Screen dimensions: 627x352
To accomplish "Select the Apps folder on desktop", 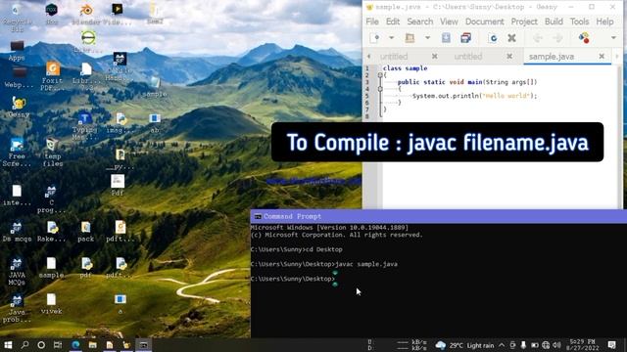I will pos(17,51).
